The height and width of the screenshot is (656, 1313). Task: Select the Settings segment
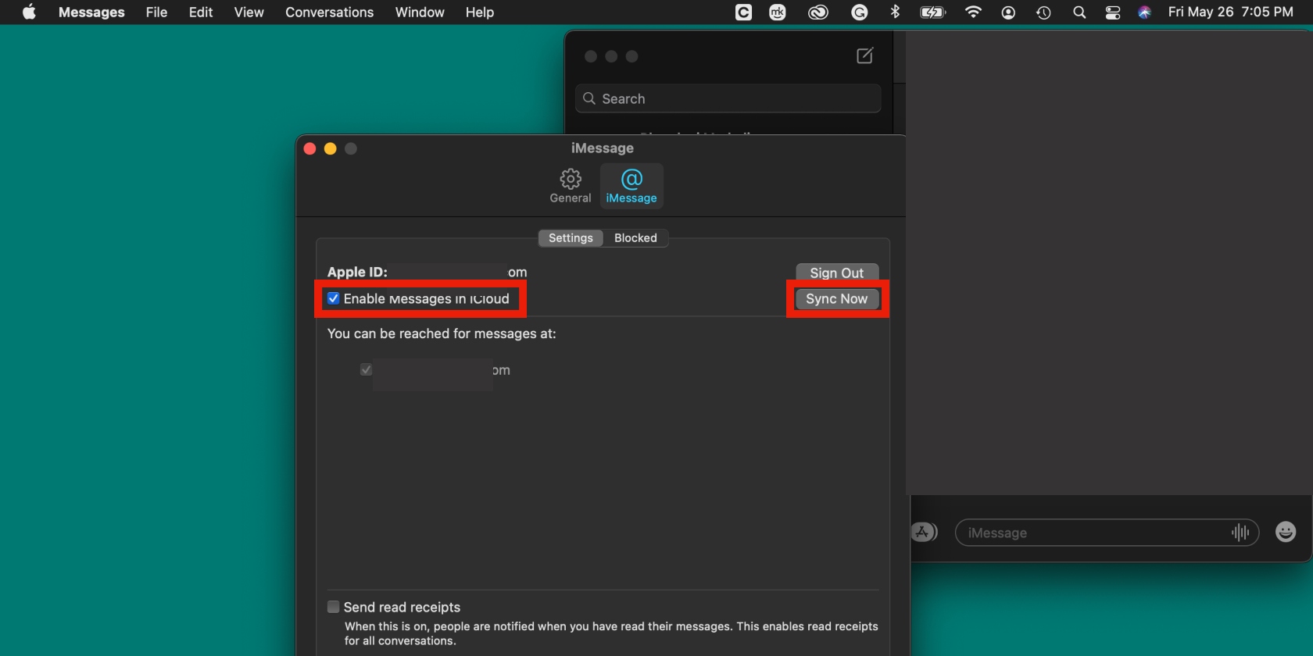tap(571, 238)
